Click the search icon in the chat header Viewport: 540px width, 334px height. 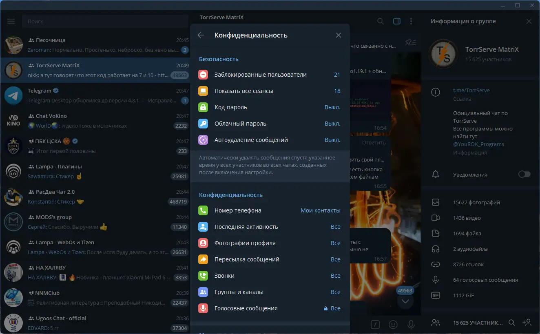[381, 21]
